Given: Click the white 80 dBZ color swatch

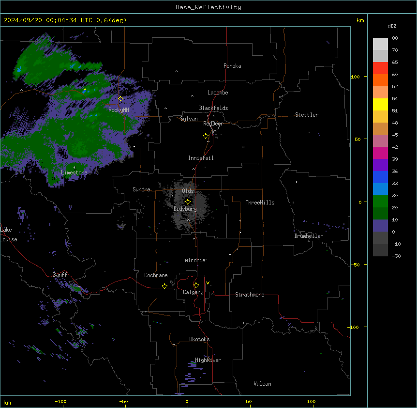Looking at the screenshot, I should (380, 44).
